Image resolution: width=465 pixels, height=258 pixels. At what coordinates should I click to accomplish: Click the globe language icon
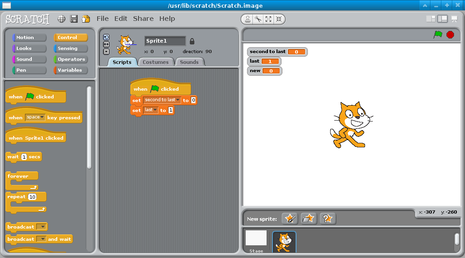pyautogui.click(x=62, y=19)
